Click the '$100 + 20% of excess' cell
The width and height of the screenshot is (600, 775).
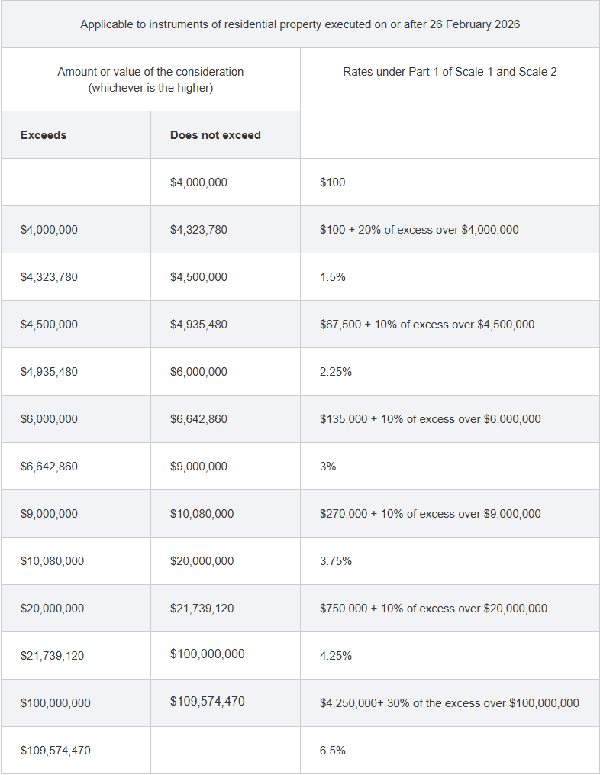pyautogui.click(x=450, y=230)
